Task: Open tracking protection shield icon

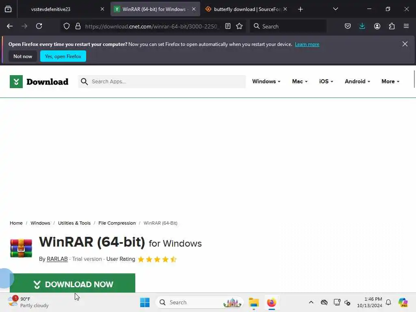Action: pyautogui.click(x=67, y=26)
